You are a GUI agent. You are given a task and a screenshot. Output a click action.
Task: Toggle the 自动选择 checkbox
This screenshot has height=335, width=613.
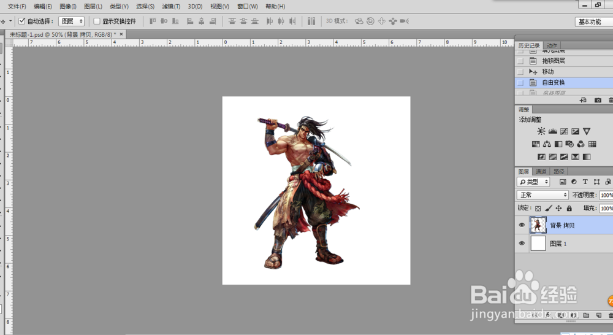click(22, 21)
